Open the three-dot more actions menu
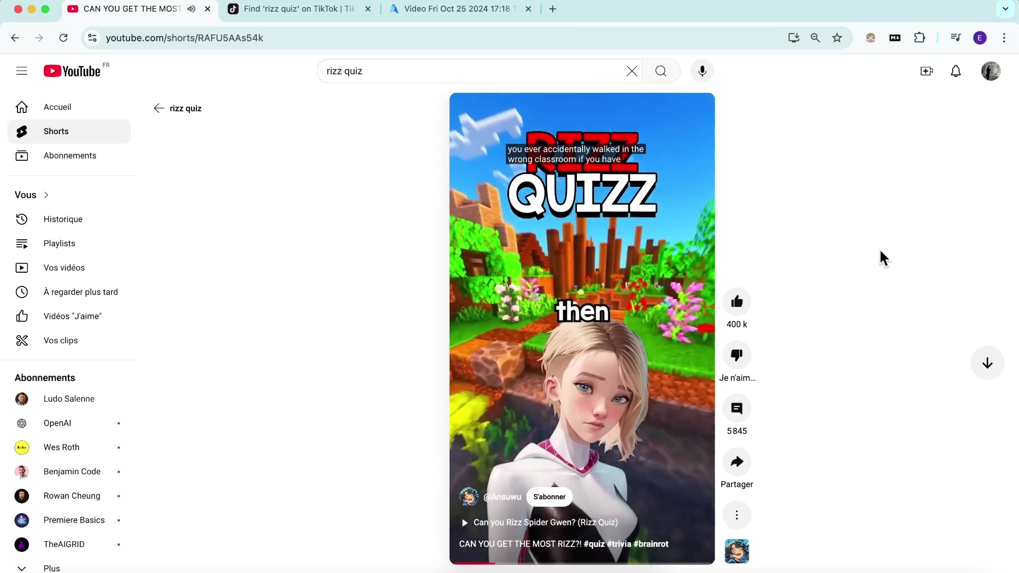 [737, 515]
